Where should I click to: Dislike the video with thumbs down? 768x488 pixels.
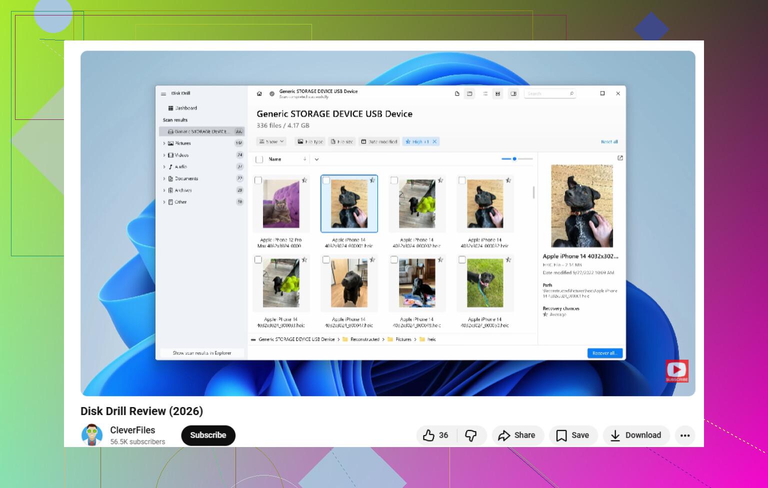pyautogui.click(x=471, y=436)
